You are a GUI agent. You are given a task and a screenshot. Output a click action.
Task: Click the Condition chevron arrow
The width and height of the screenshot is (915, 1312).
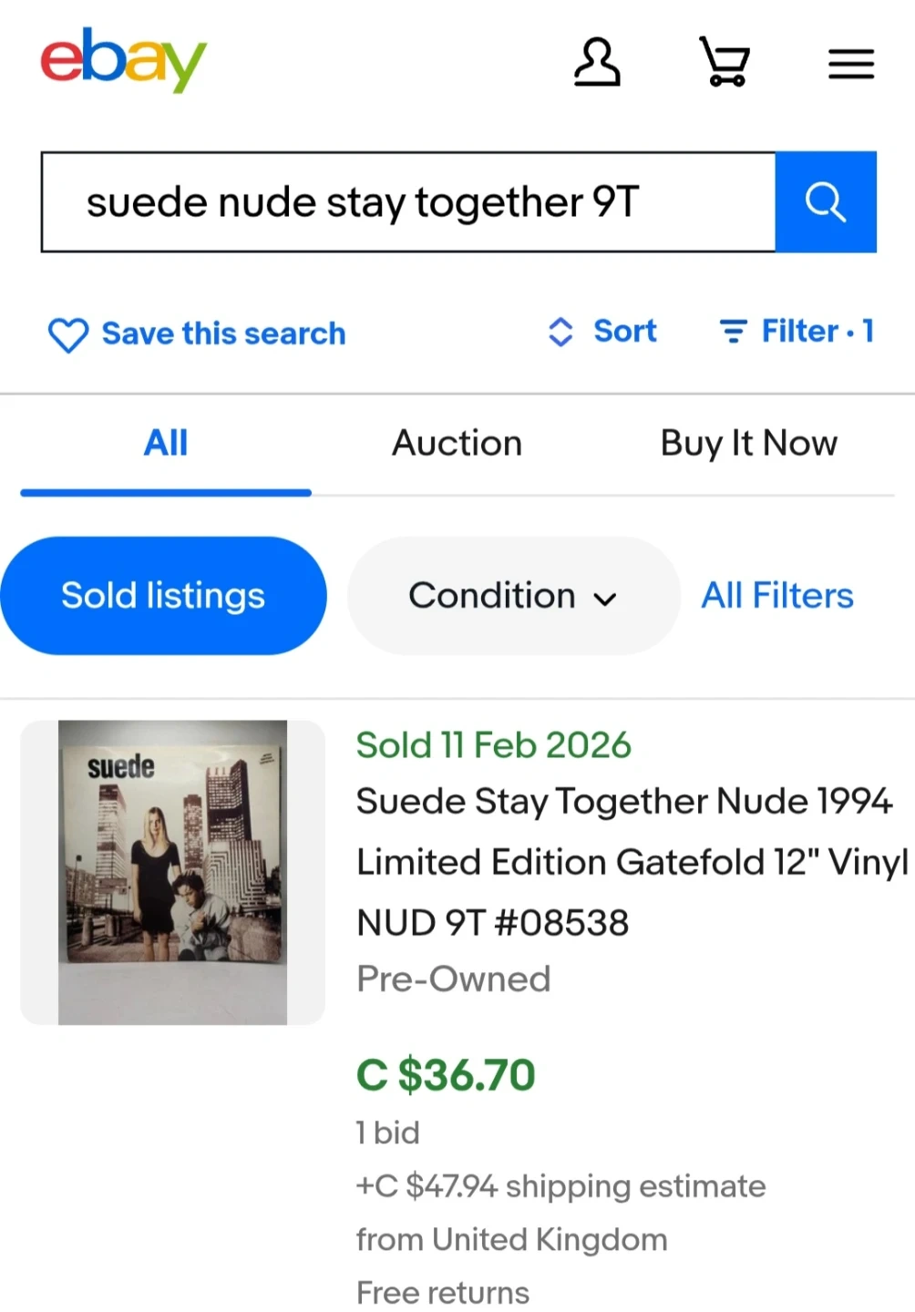click(x=605, y=599)
